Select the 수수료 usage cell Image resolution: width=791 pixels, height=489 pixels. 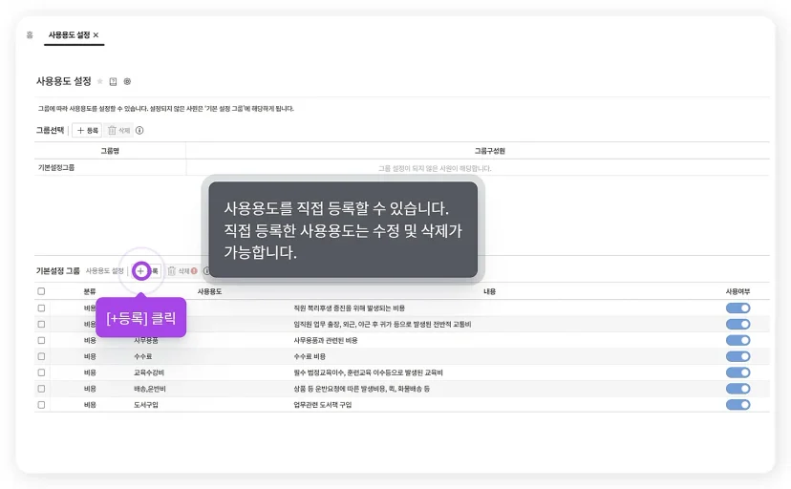click(142, 356)
